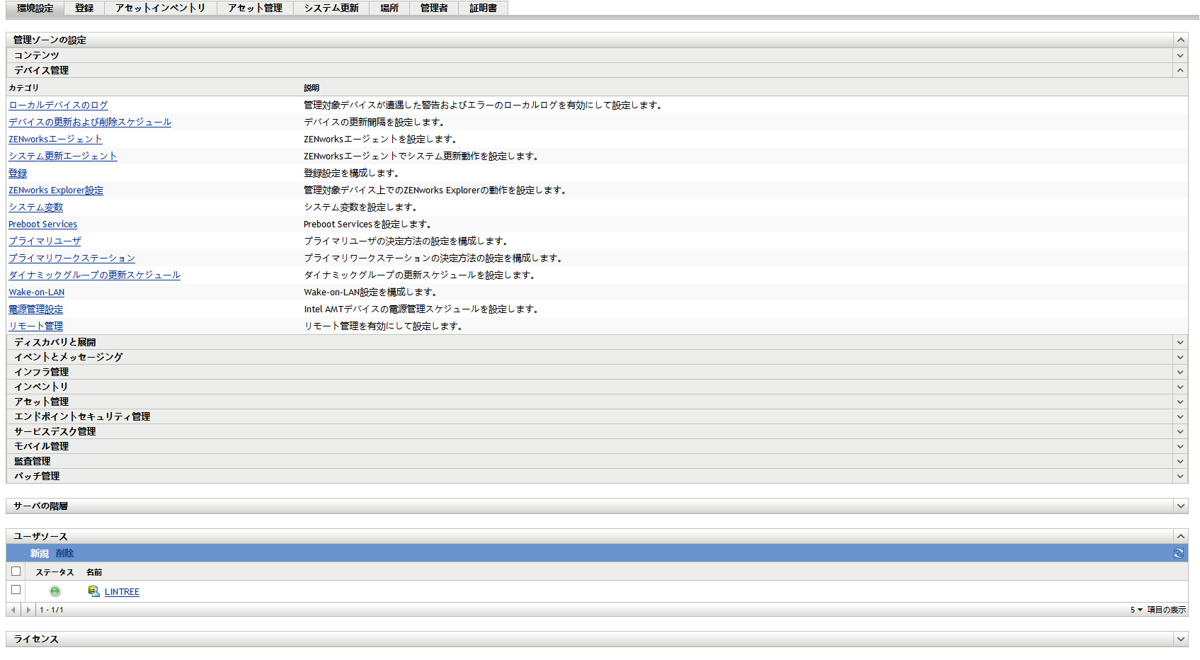The width and height of the screenshot is (1200, 660).
Task: Open the ZENworks Explorer設定 link
Action: click(56, 190)
